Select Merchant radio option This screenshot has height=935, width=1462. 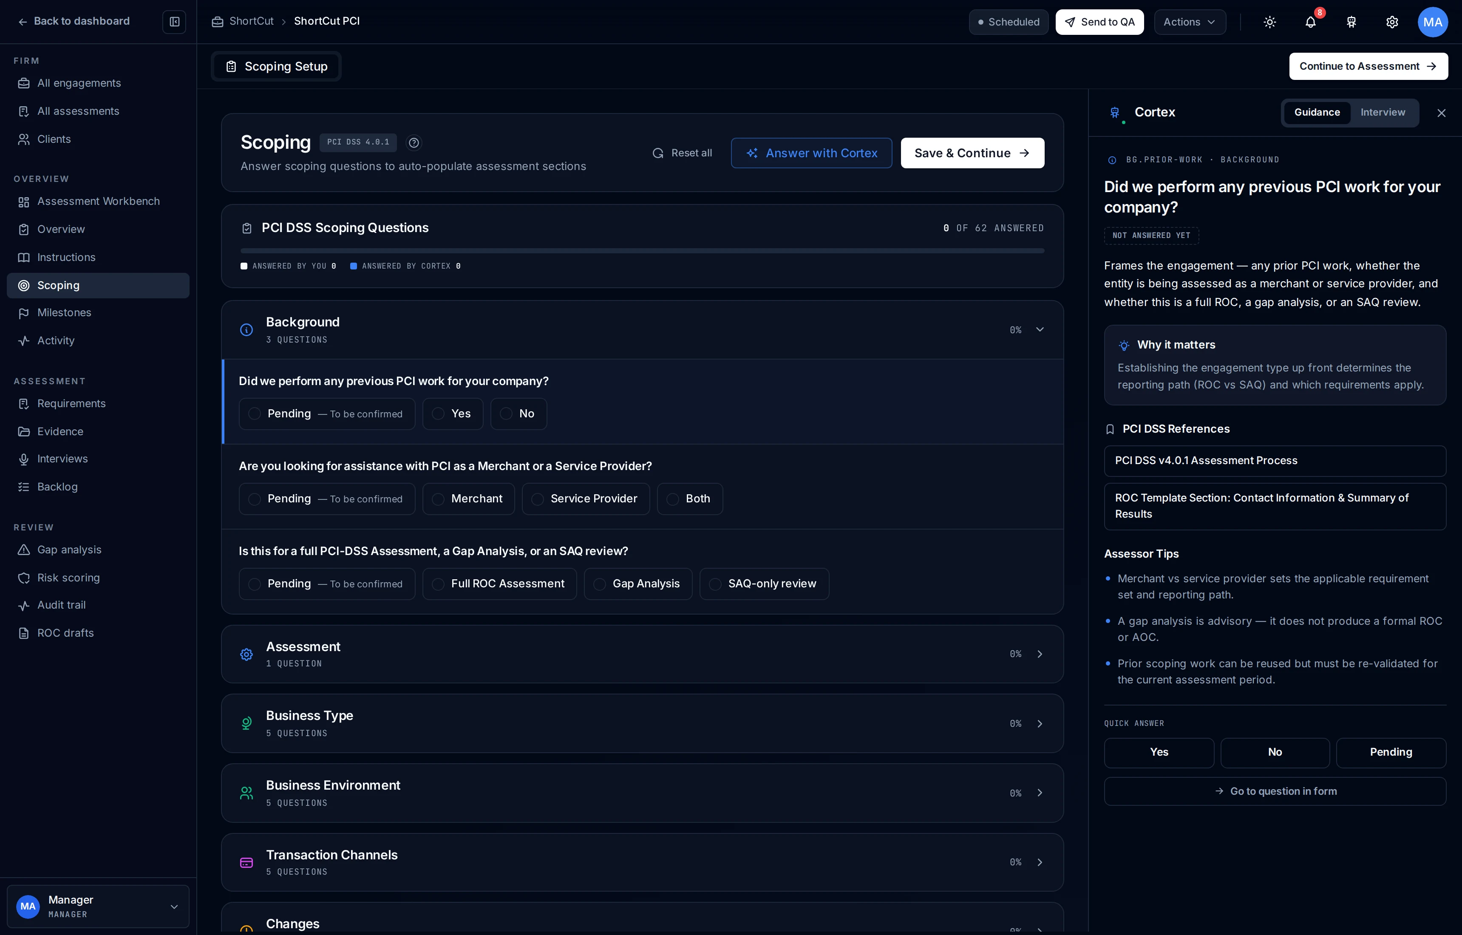click(468, 499)
